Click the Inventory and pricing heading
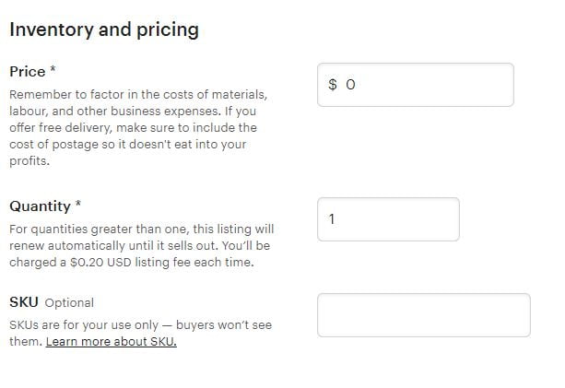The image size is (565, 388). [103, 29]
